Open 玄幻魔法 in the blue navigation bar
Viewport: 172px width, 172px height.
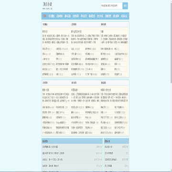52,16
